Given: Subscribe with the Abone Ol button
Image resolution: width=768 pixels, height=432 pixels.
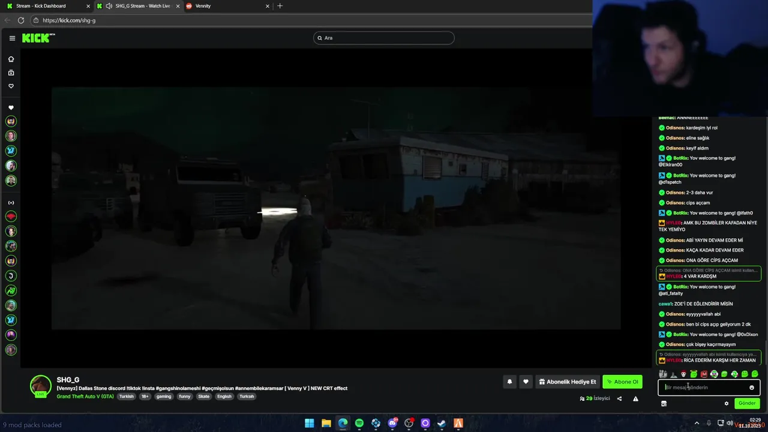Looking at the screenshot, I should tap(622, 382).
